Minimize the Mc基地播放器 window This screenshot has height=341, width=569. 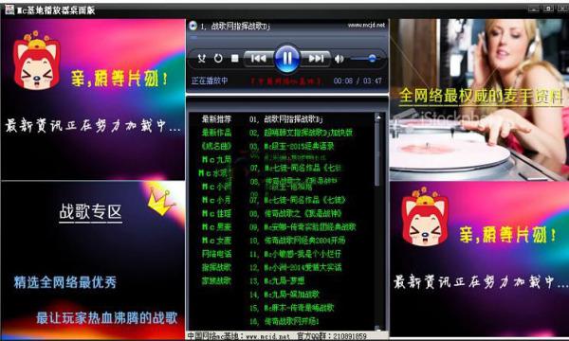pos(533,9)
